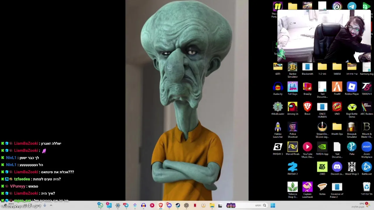Open Steam from the taskbar

(178, 206)
